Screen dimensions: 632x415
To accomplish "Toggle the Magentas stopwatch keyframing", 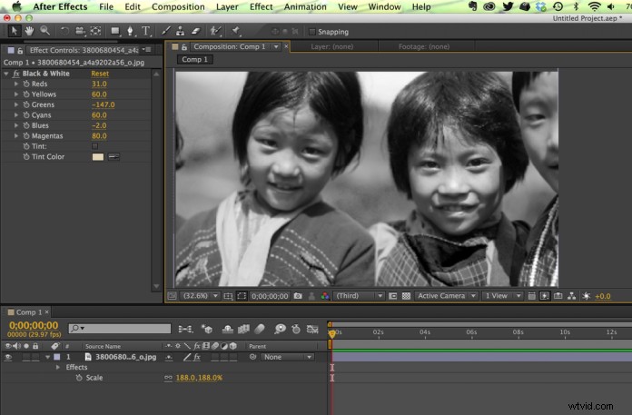I will point(26,136).
